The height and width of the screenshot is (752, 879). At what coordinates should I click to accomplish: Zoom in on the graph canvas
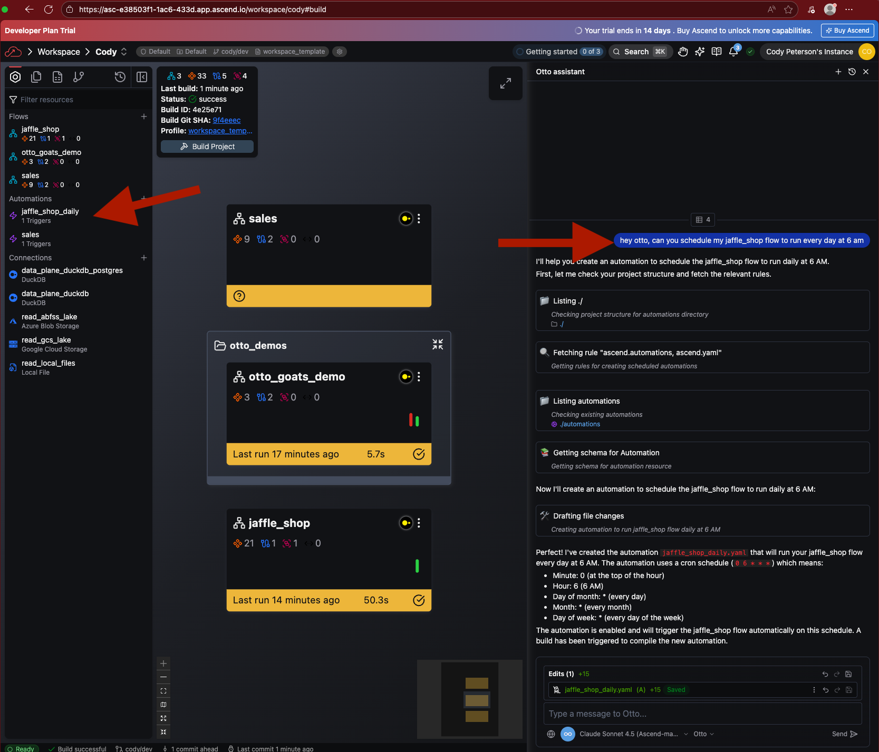coord(163,663)
